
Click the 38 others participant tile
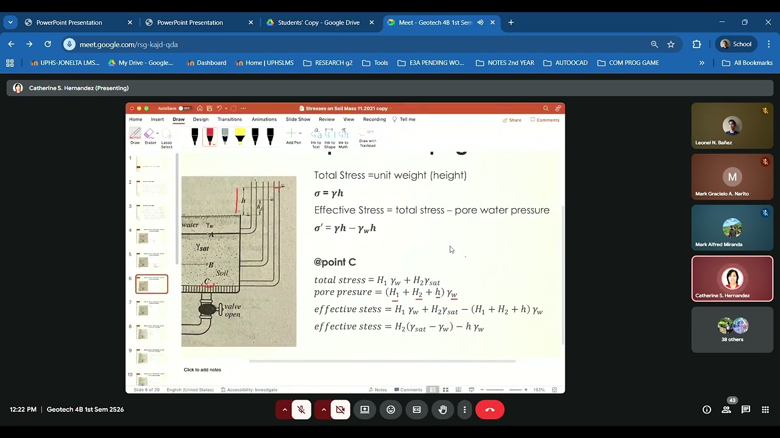(x=732, y=330)
